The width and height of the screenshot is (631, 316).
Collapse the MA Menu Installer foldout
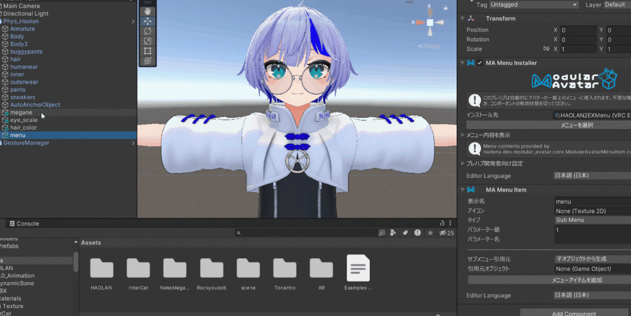[462, 63]
